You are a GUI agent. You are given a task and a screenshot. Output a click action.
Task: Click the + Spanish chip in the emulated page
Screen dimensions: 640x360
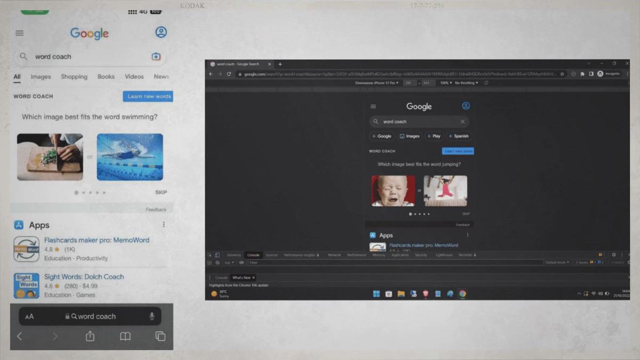(x=459, y=136)
